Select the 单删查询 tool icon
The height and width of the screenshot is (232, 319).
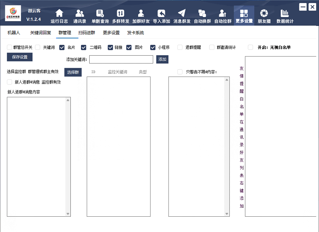click(x=100, y=15)
